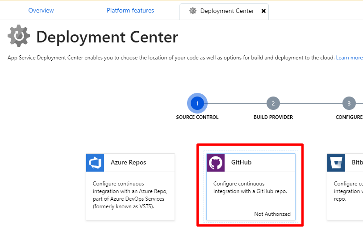
Task: Close the Deployment Center tab
Action: (263, 11)
